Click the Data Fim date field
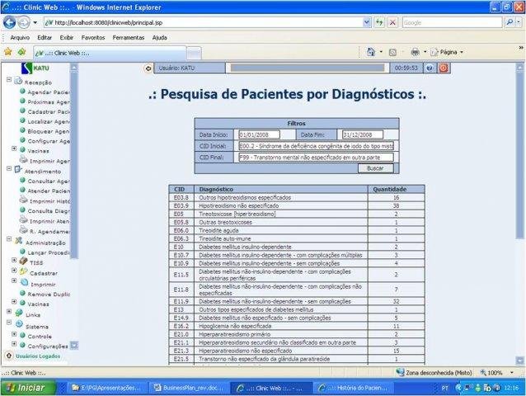 tap(363, 134)
